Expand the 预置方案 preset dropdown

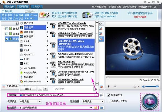point(97,95)
